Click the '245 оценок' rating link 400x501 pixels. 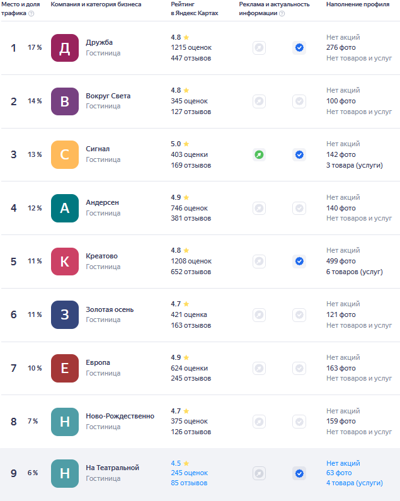(x=189, y=473)
